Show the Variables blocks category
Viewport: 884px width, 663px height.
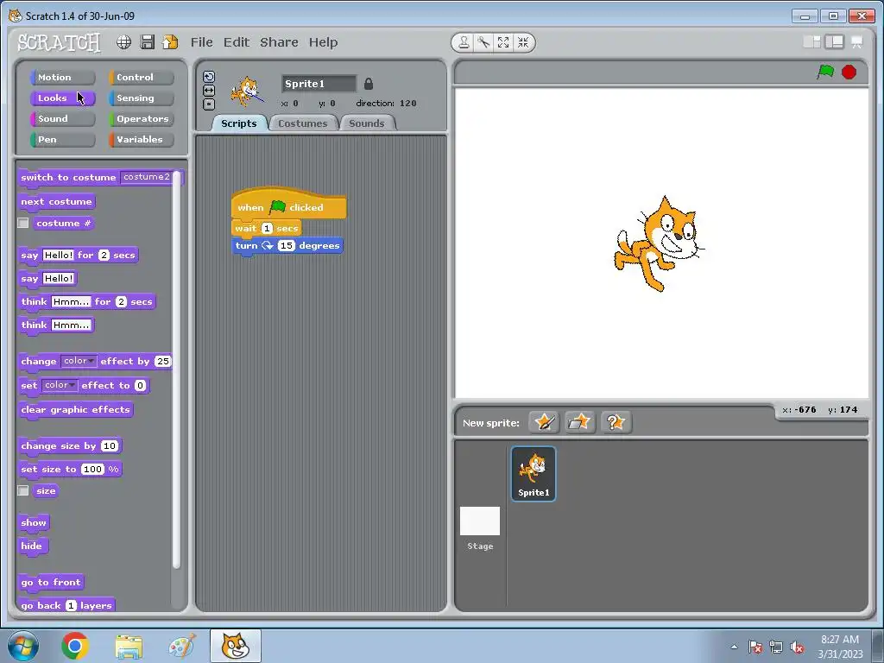click(x=142, y=140)
